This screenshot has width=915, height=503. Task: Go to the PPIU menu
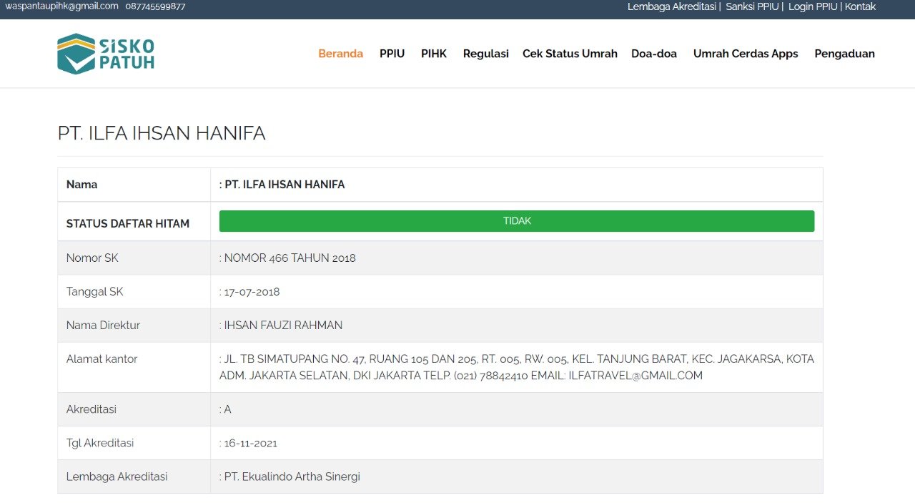click(392, 54)
